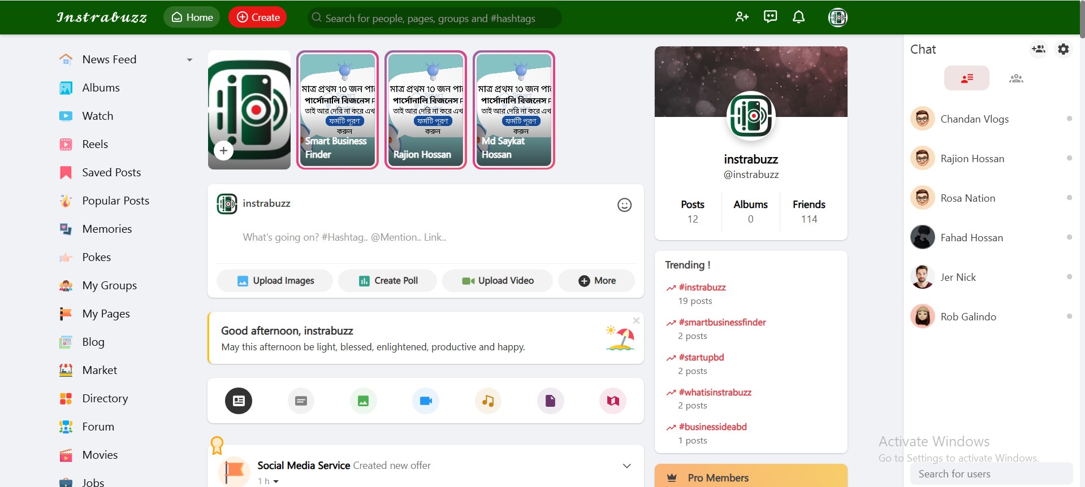Open the emoji picker smiley icon
Screen dimensions: 1085x487
point(624,205)
